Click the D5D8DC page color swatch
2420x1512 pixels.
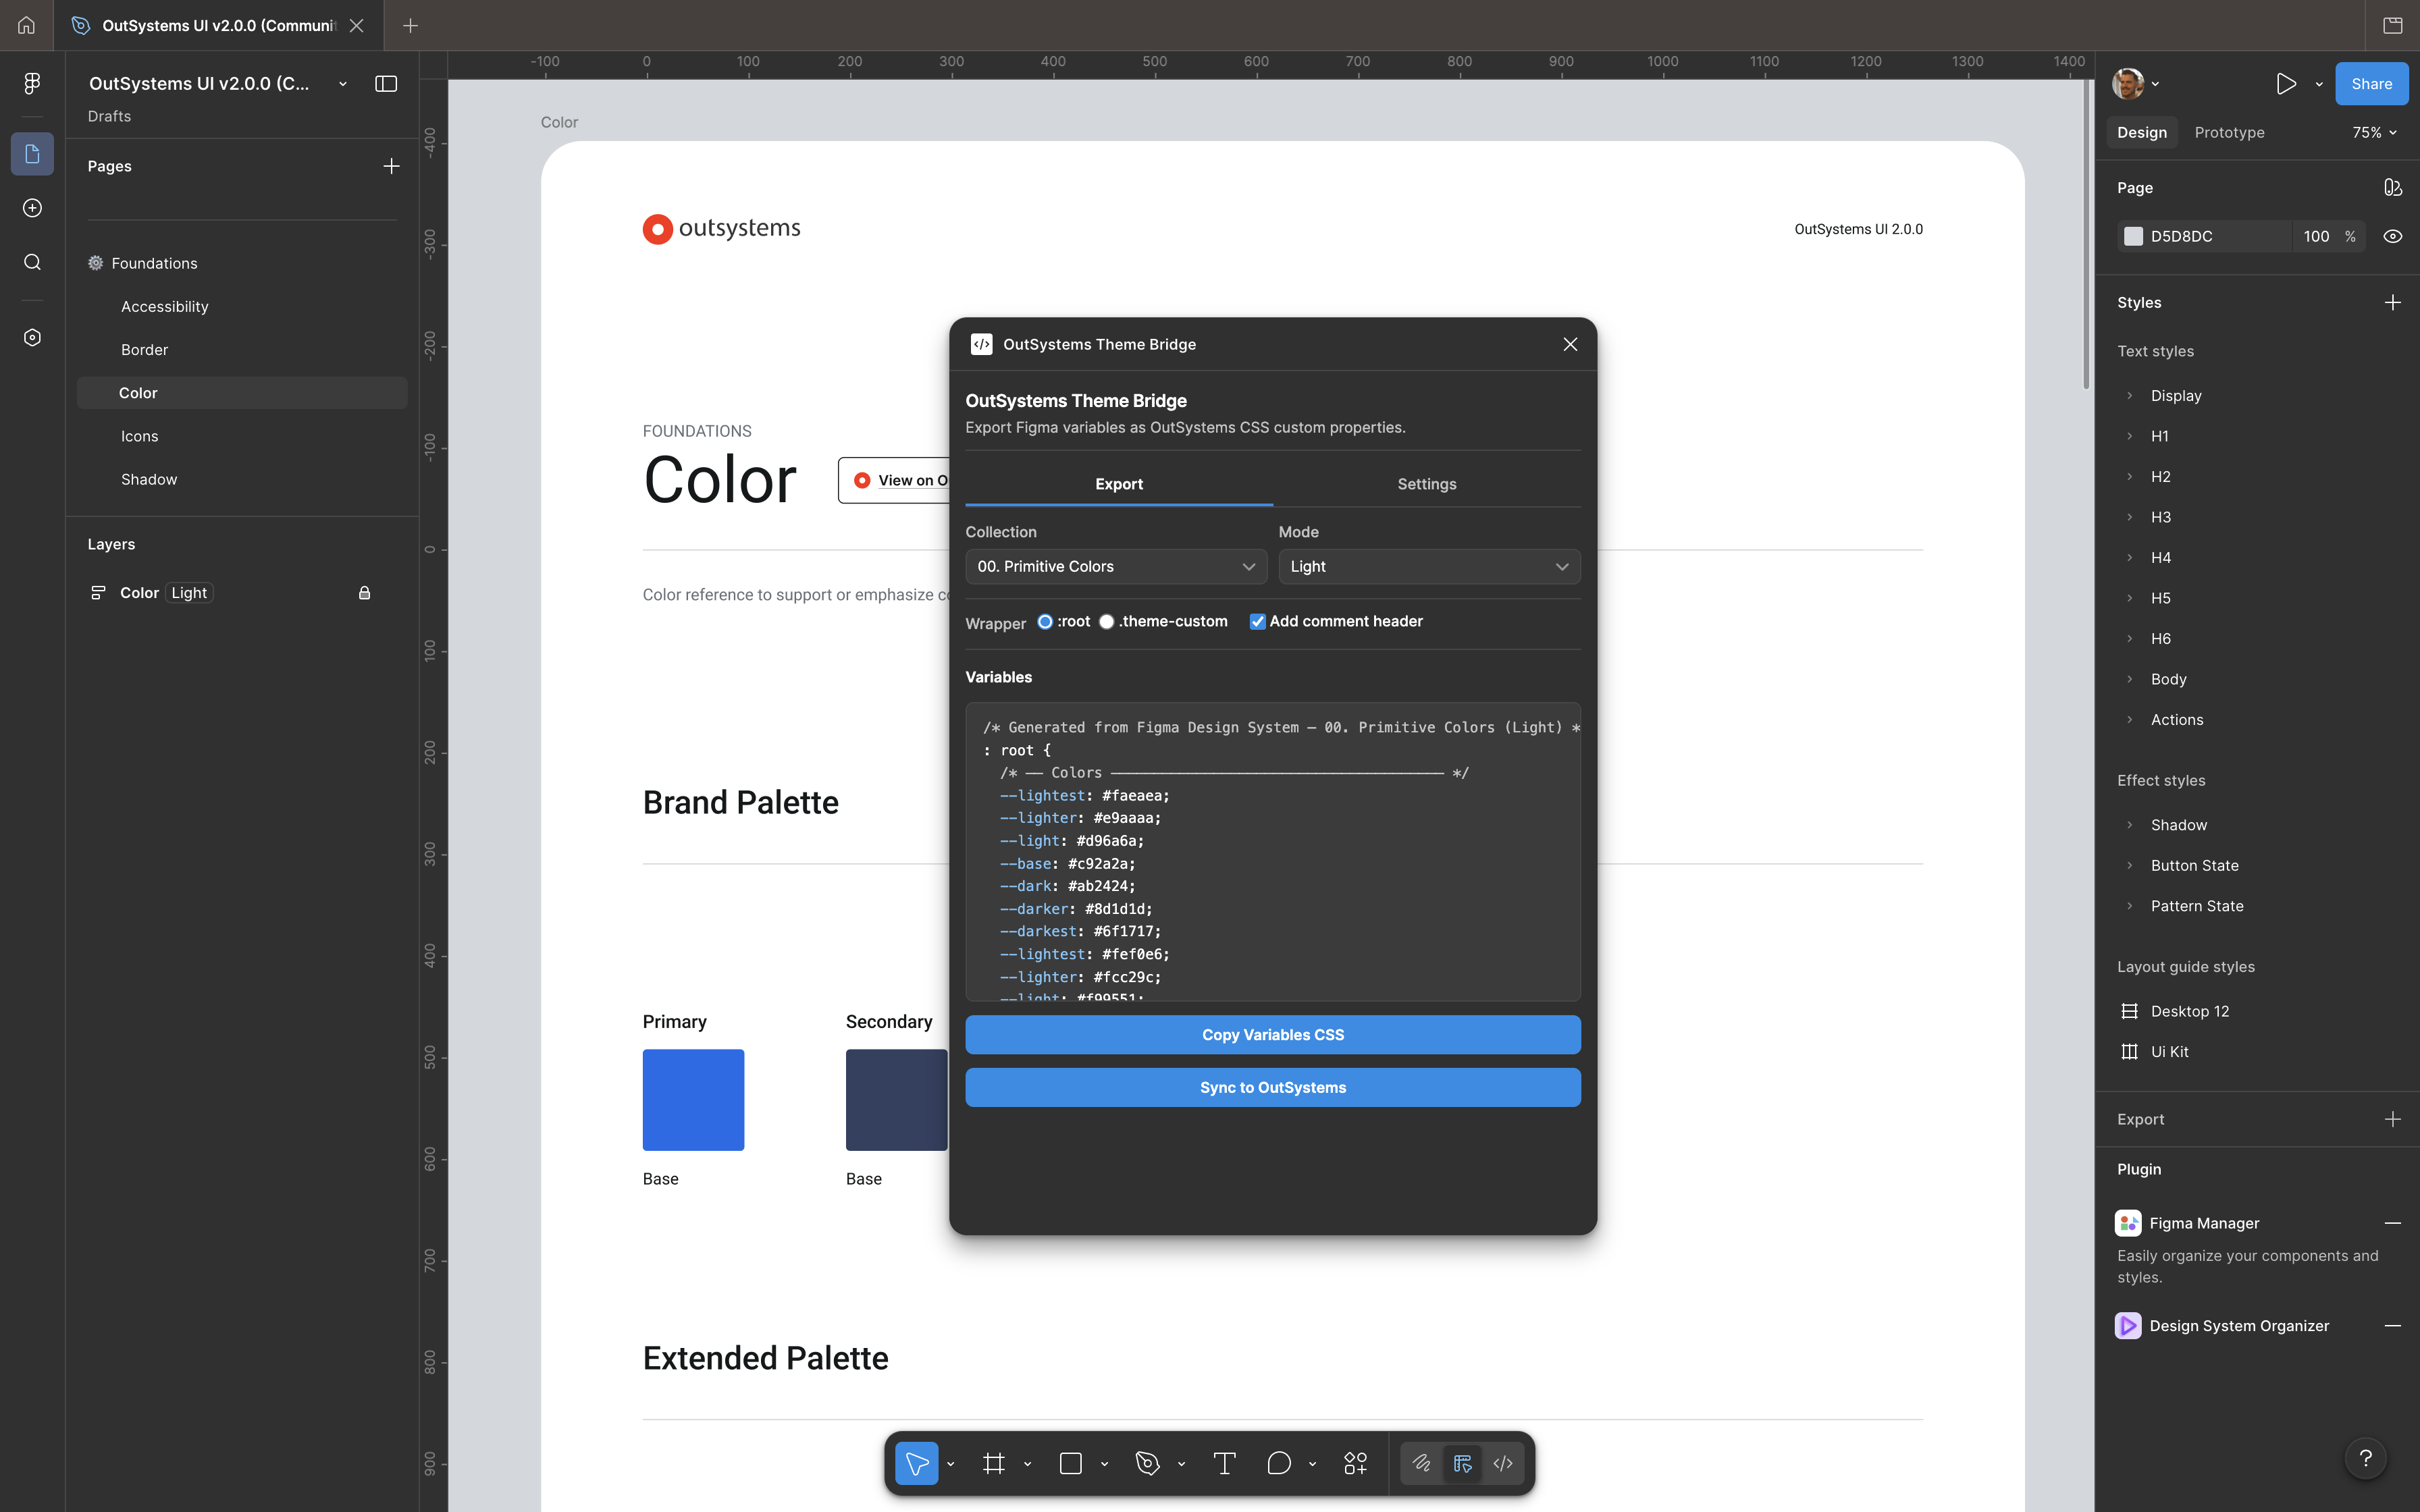[2133, 235]
